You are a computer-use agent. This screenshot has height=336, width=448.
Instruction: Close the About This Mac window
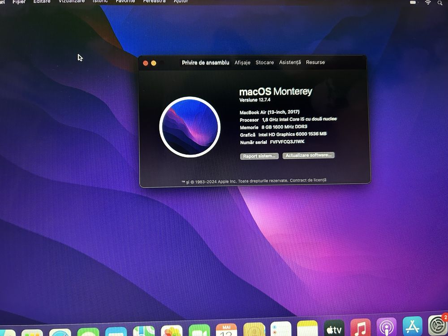pyautogui.click(x=146, y=63)
